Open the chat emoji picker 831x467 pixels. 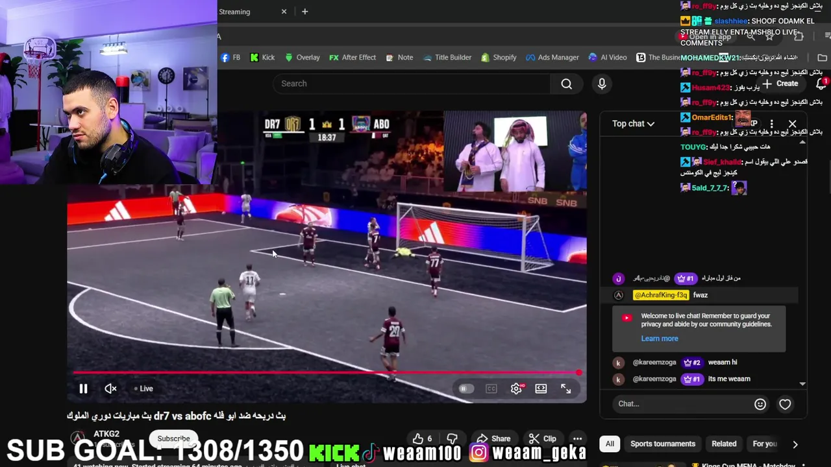coord(760,404)
